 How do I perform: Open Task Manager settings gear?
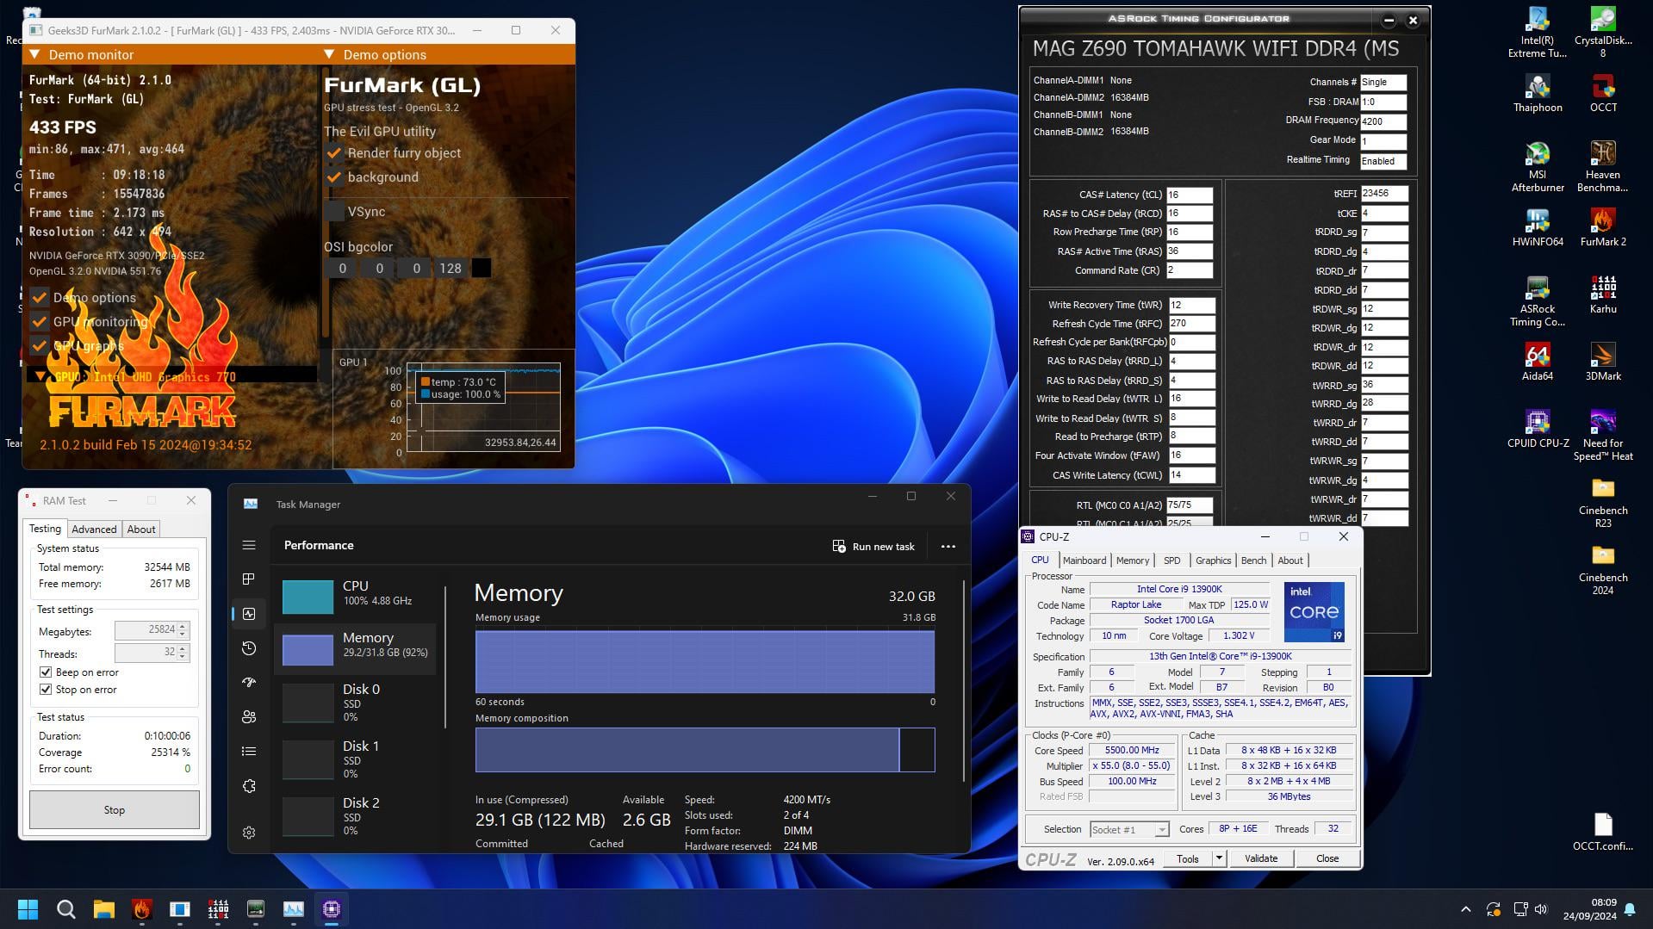(249, 833)
